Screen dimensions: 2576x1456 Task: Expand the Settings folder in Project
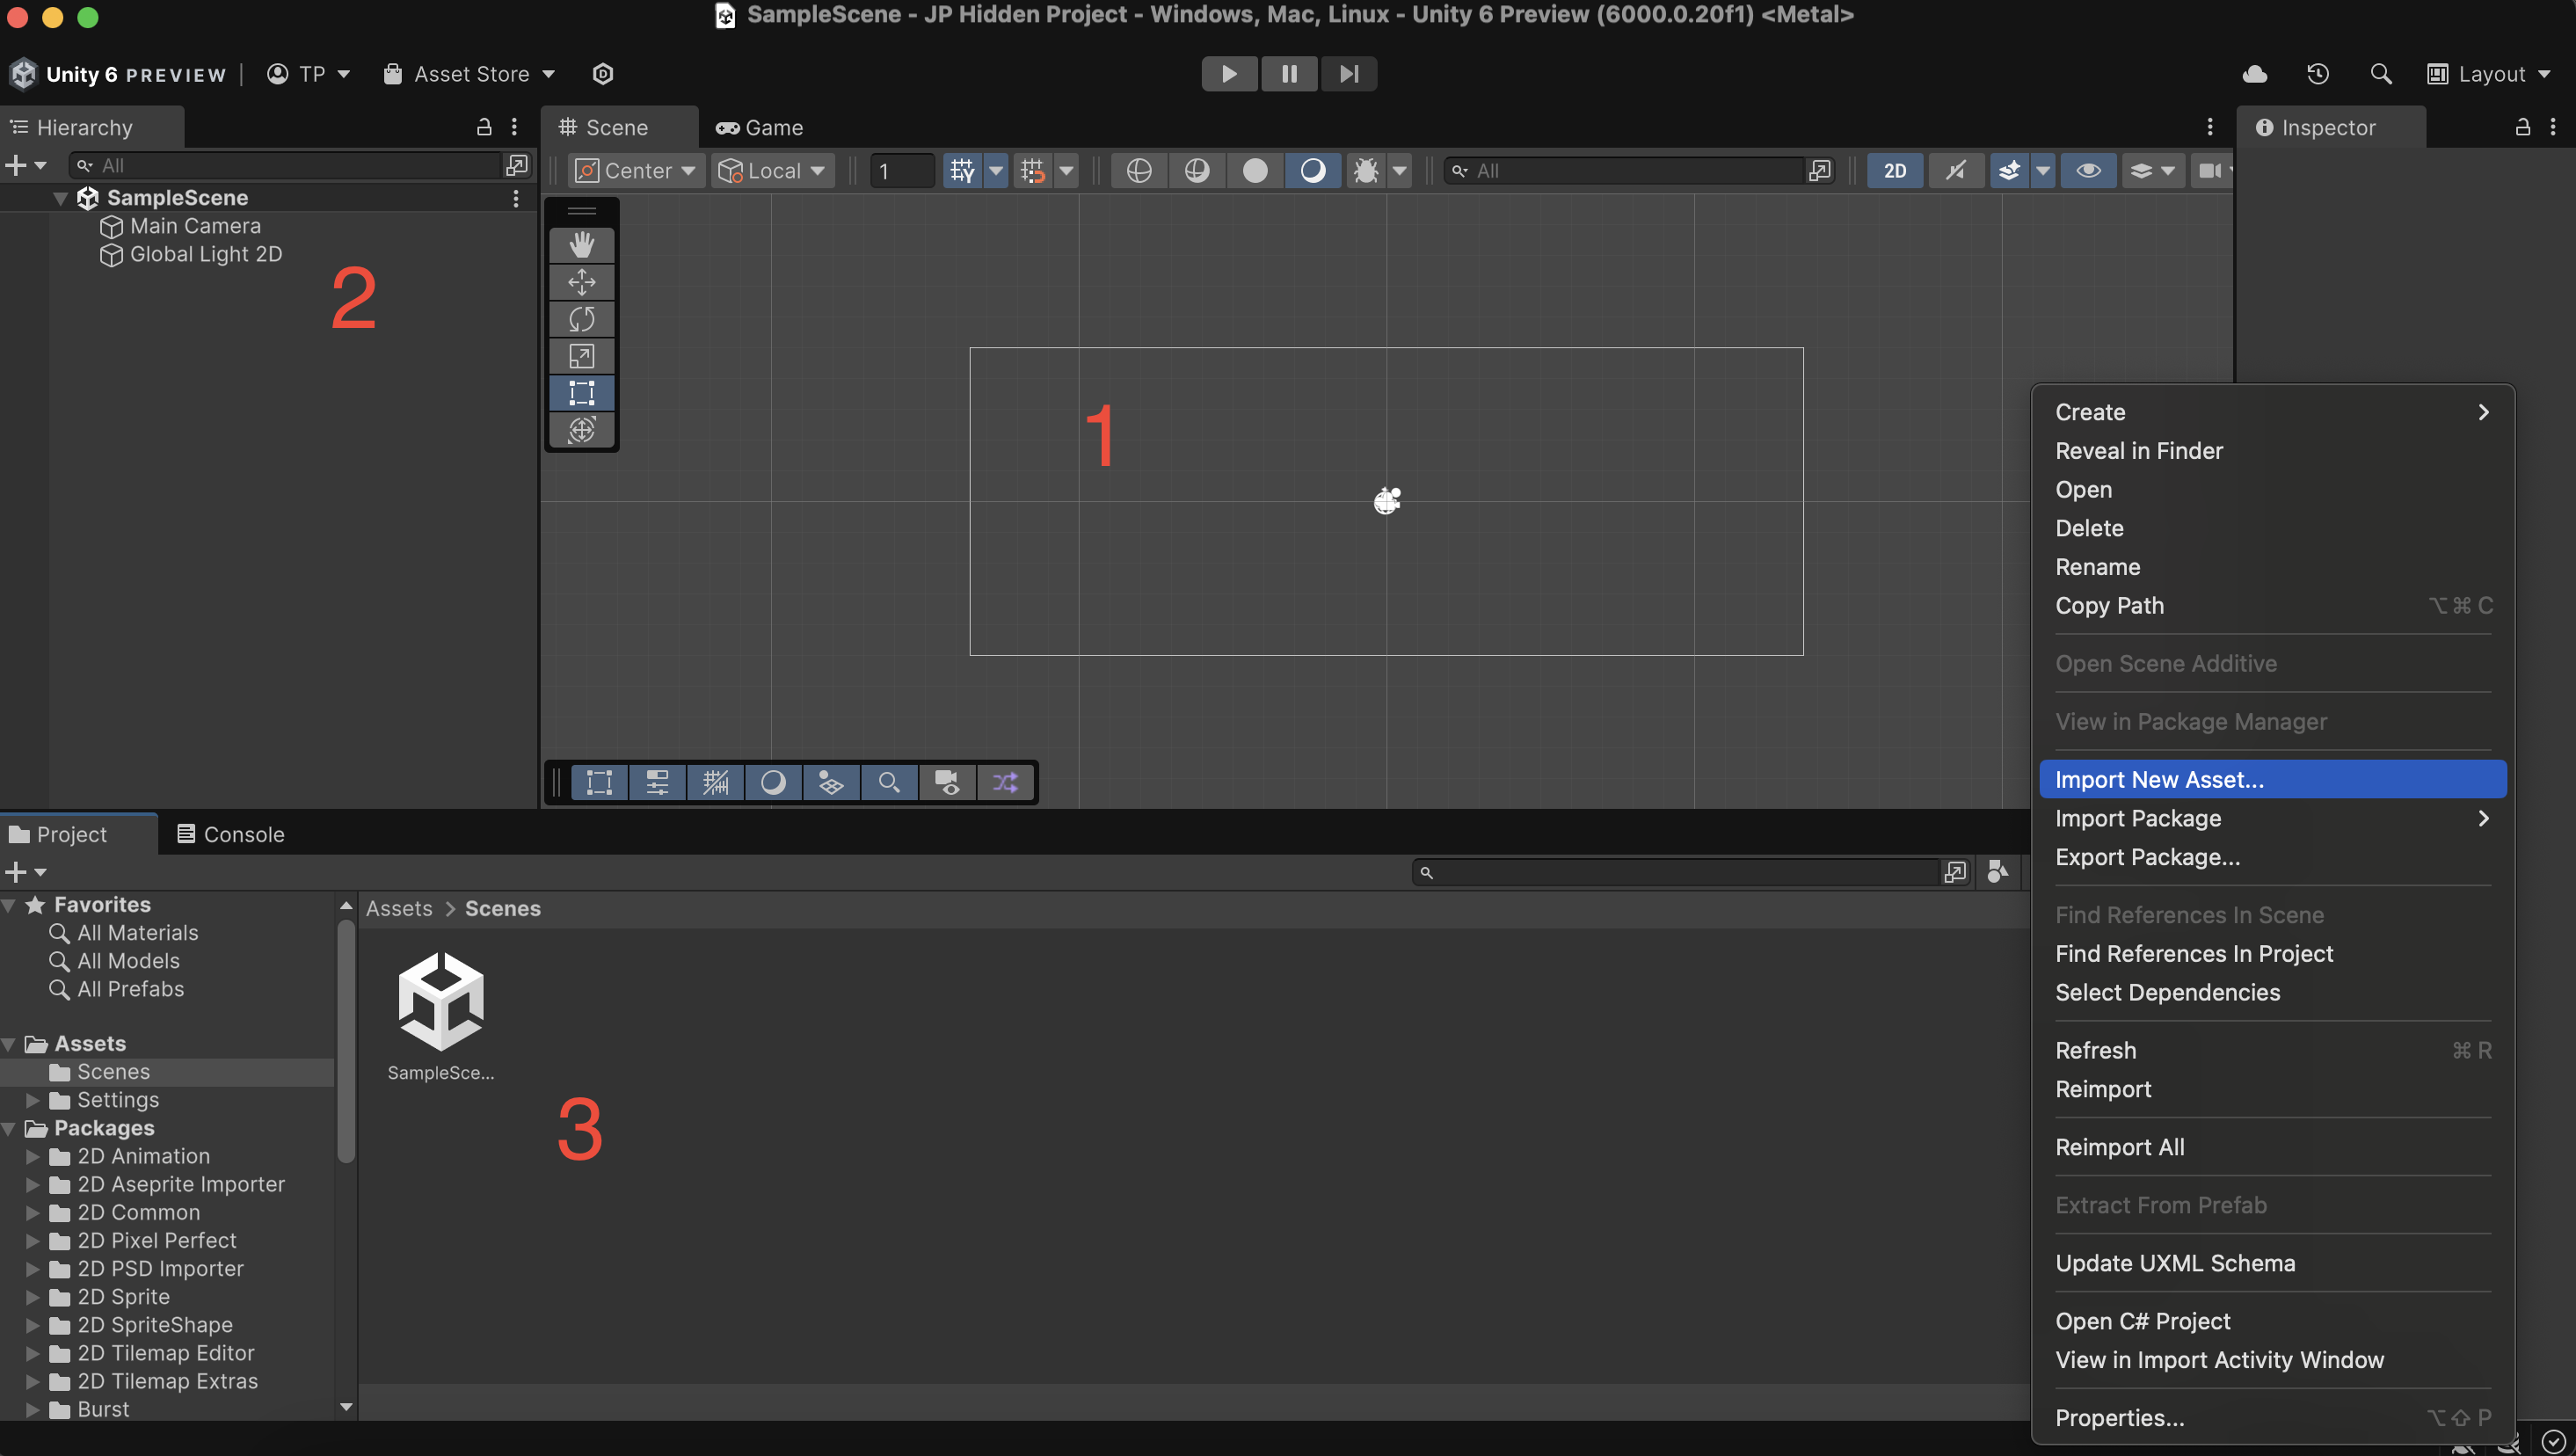point(32,1100)
